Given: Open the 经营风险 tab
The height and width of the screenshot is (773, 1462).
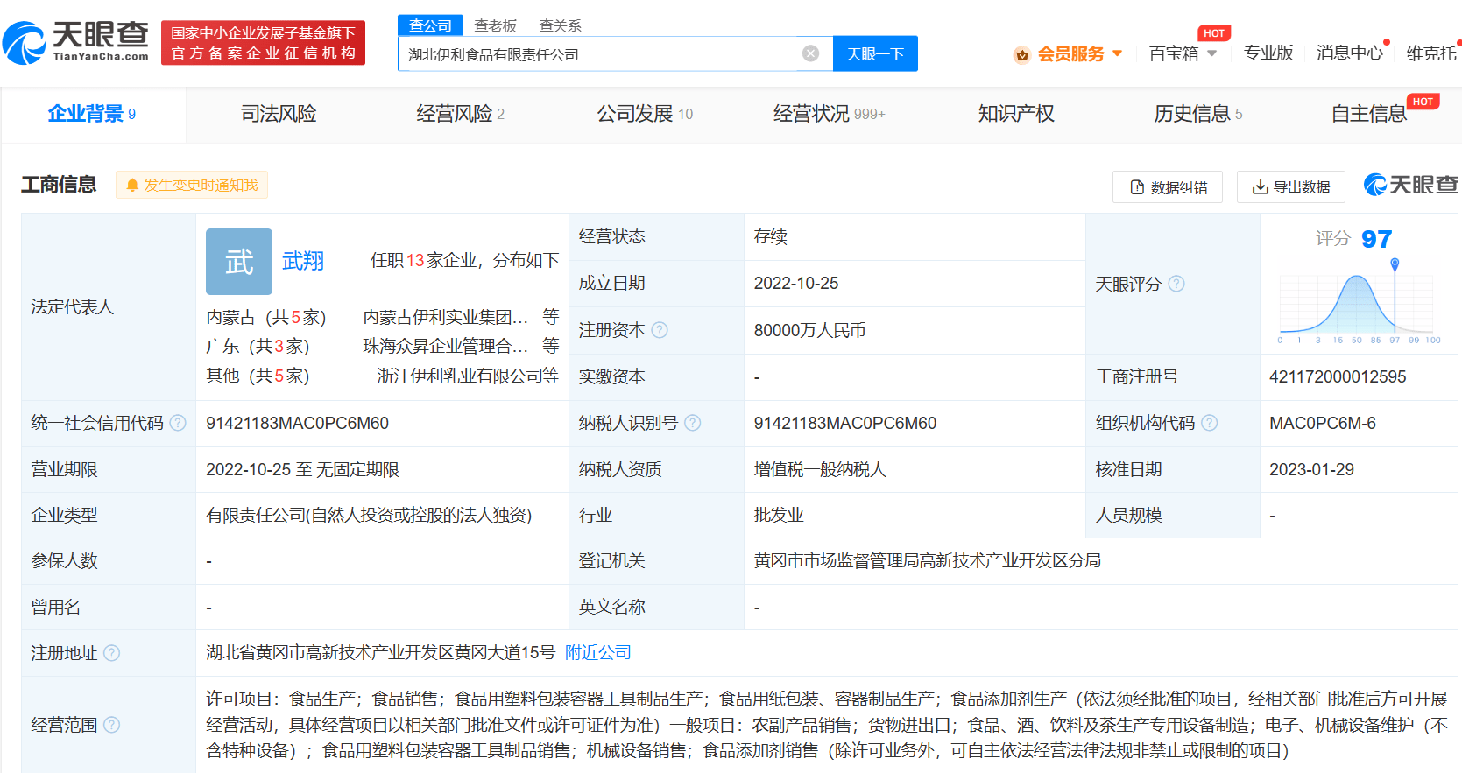Looking at the screenshot, I should (x=461, y=114).
